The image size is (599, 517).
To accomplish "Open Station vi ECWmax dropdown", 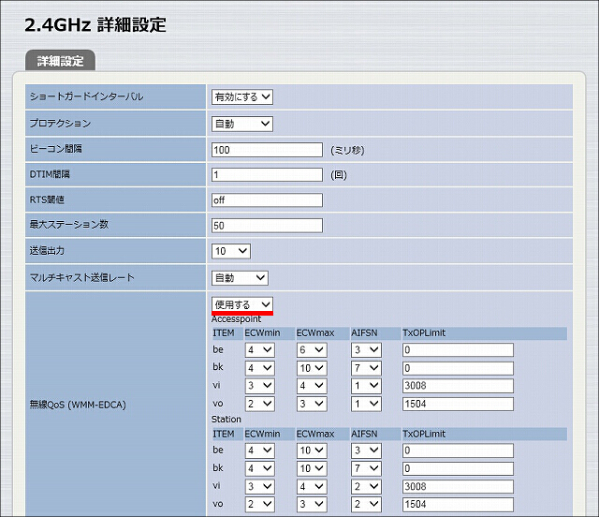I will coord(312,487).
